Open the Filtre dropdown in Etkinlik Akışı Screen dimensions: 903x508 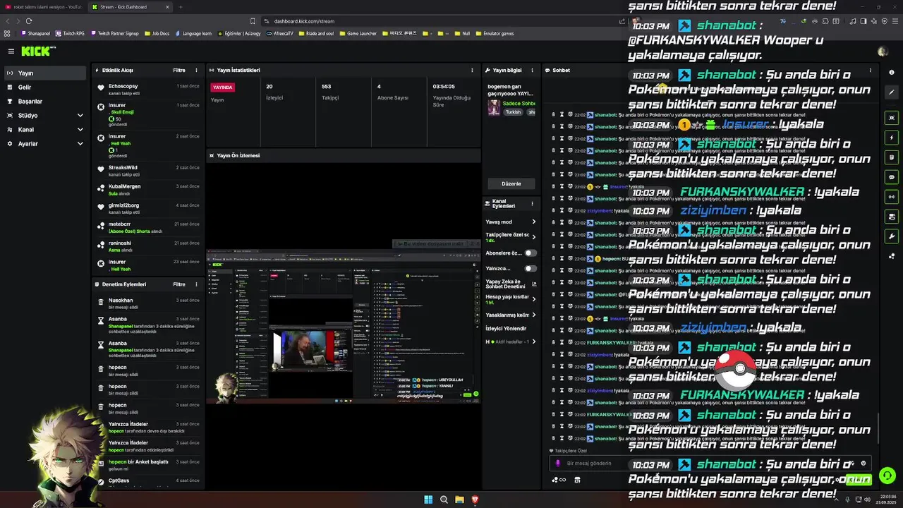pyautogui.click(x=179, y=71)
